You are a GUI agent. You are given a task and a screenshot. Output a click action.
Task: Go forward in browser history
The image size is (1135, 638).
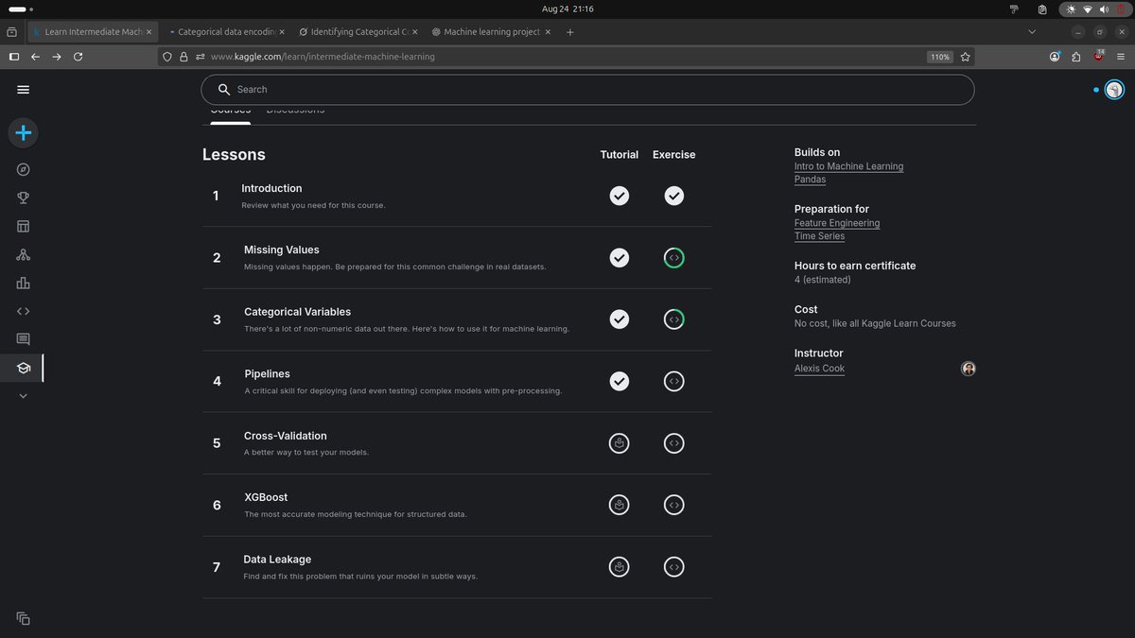point(57,57)
